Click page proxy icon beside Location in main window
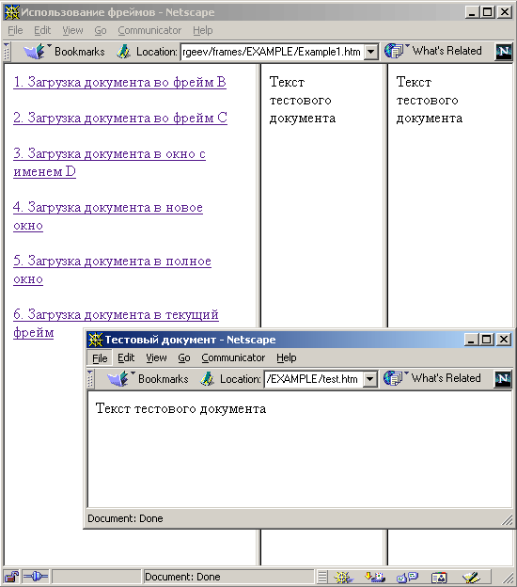Viewport: 517px width, 587px height. point(123,52)
